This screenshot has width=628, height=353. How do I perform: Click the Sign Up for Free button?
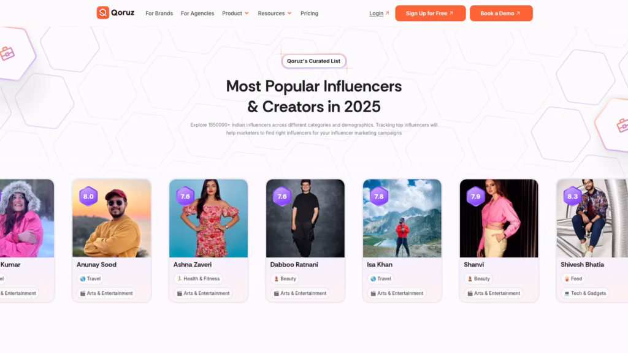pos(431,13)
